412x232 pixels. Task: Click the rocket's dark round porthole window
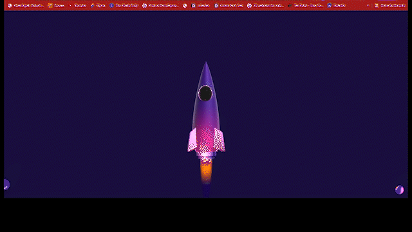click(205, 93)
